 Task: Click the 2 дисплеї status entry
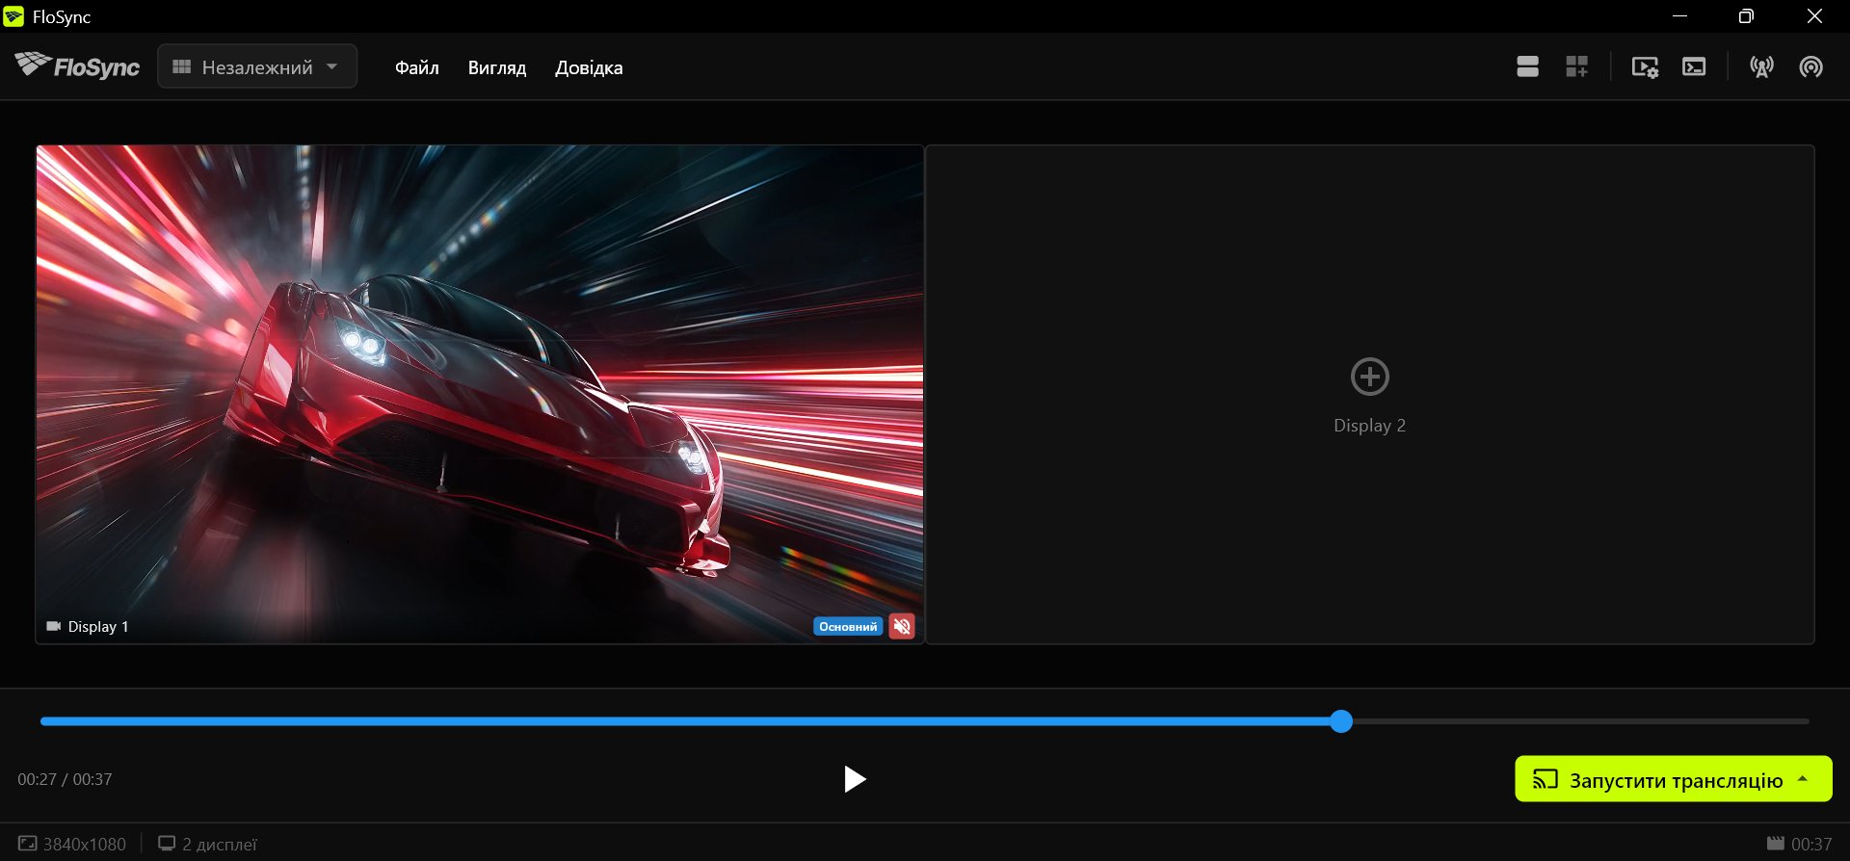click(208, 844)
